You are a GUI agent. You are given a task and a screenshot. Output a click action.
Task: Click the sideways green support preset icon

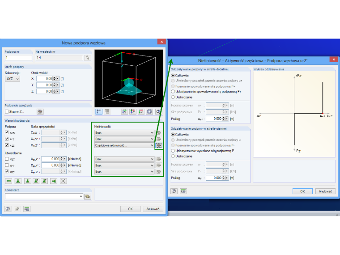pos(54,181)
